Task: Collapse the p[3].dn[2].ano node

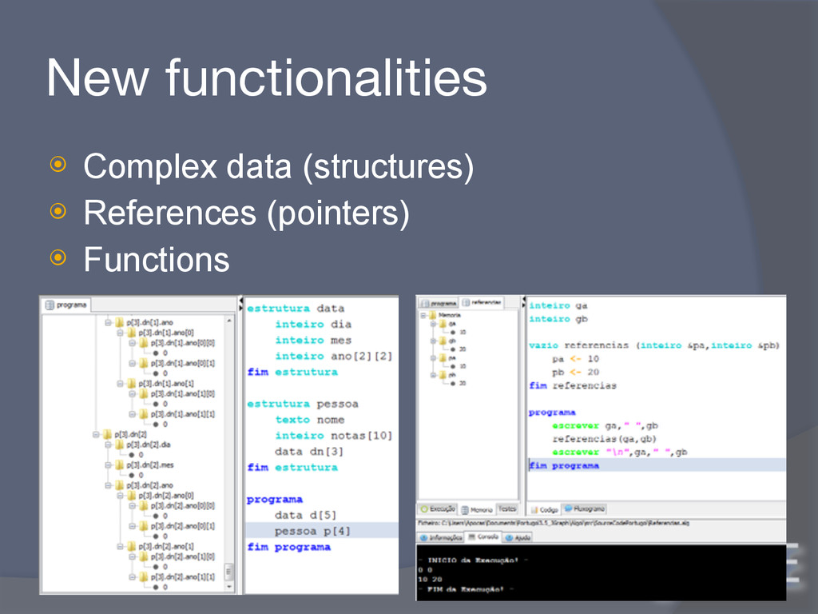Action: point(108,485)
